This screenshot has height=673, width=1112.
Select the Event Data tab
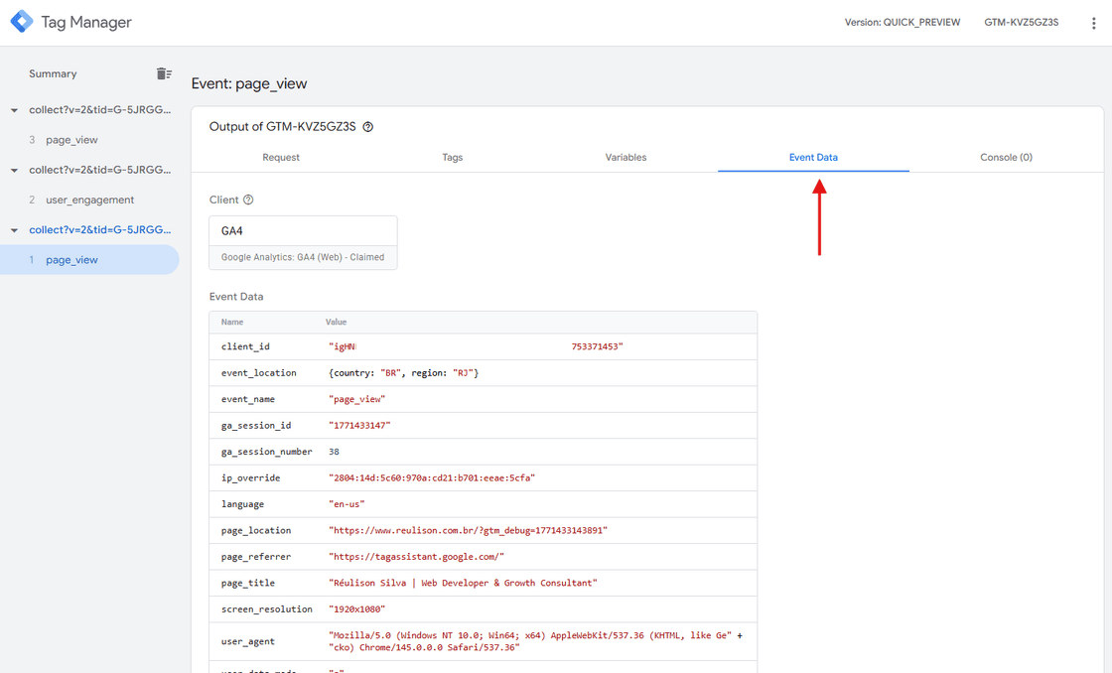813,157
